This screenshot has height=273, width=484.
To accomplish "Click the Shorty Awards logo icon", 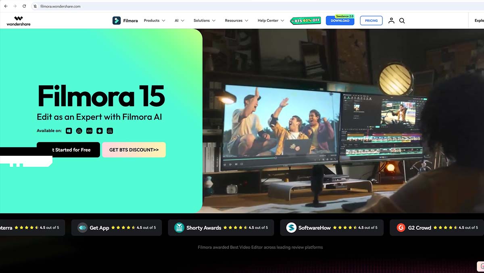I will tap(179, 227).
